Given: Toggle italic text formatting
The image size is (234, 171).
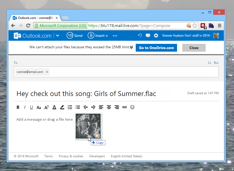Looking at the screenshot, I should [x=25, y=107].
